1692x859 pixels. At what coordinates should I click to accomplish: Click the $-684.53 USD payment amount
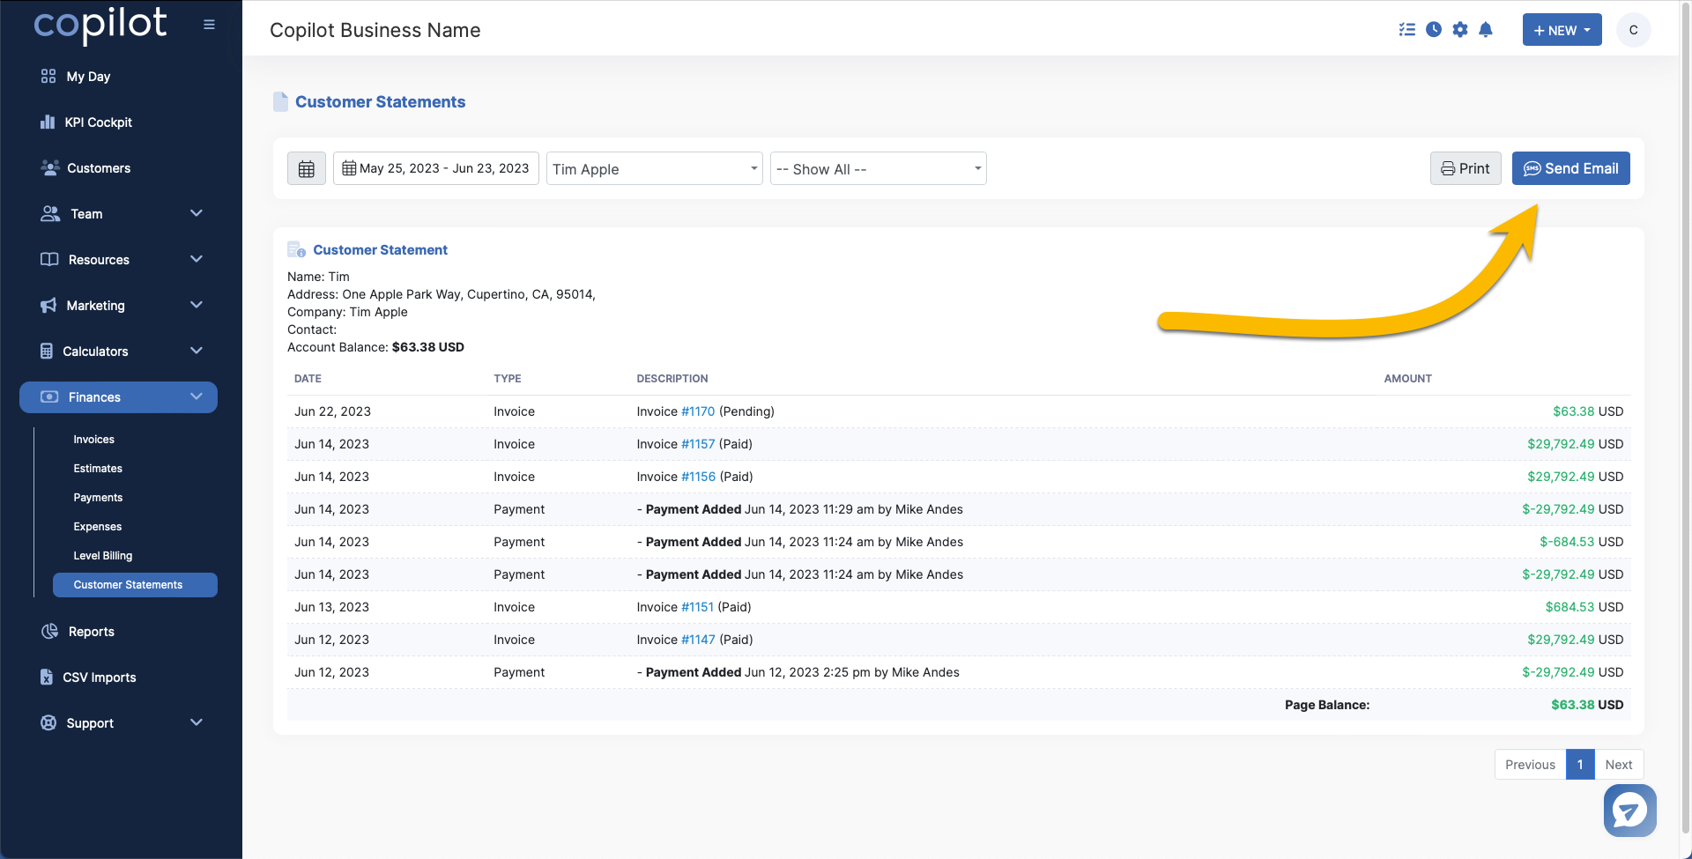pos(1581,542)
